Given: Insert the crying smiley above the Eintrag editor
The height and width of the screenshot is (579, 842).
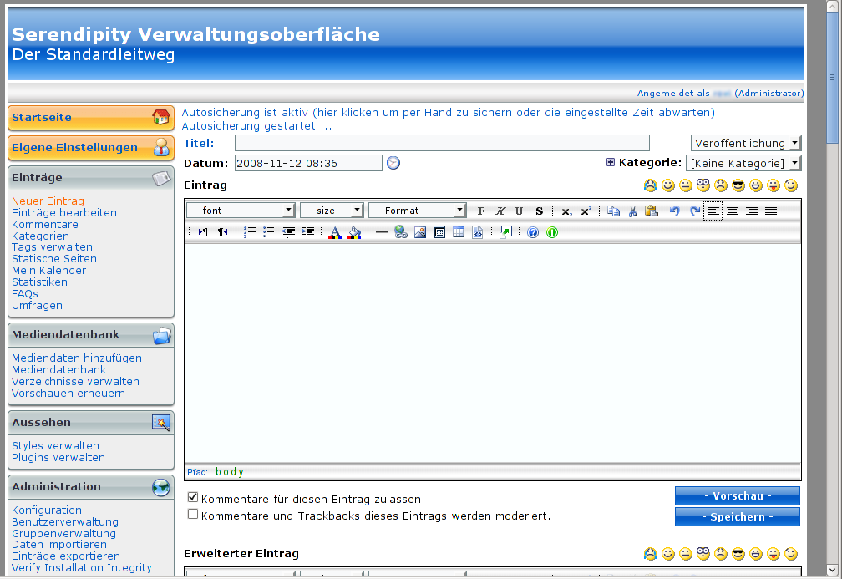Looking at the screenshot, I should click(650, 185).
